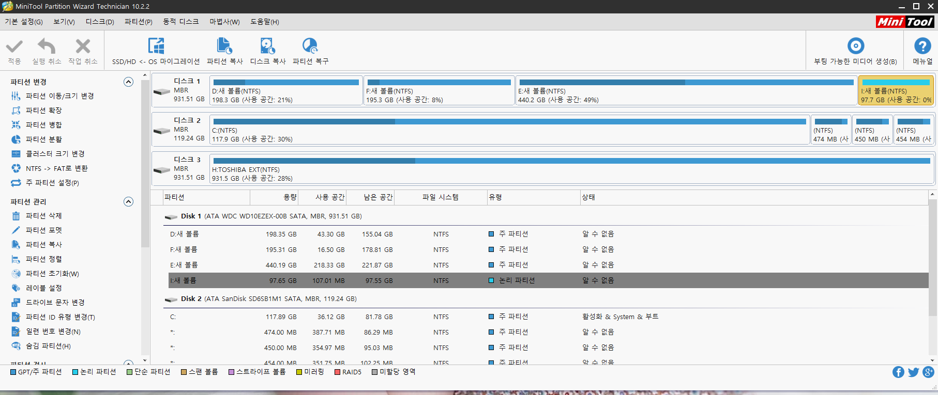The height and width of the screenshot is (395, 938).
Task: Open the 마법사 menu
Action: pyautogui.click(x=224, y=22)
